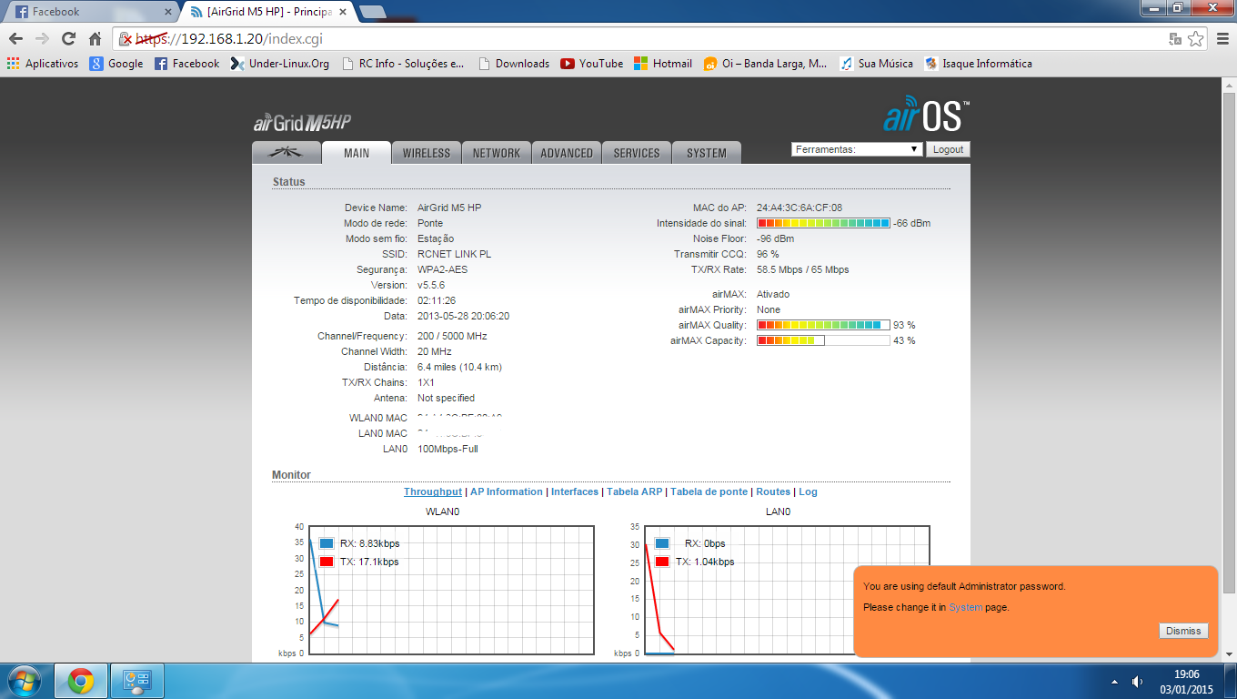Click the MAC value 24:A4:3C:6A:CF:08

(x=800, y=208)
